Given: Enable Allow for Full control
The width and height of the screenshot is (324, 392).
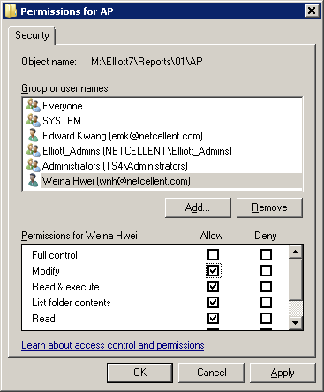Looking at the screenshot, I should [213, 254].
